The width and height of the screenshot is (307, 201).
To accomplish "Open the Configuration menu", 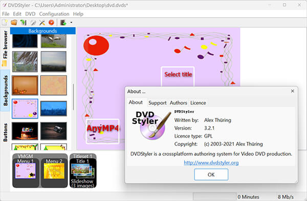I will tap(54, 14).
